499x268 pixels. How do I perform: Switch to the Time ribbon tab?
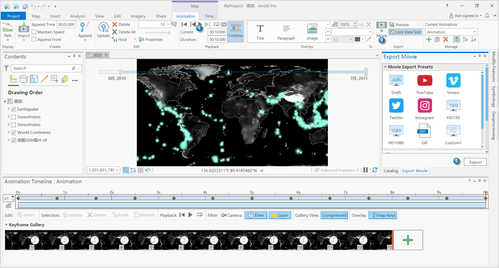tap(209, 16)
